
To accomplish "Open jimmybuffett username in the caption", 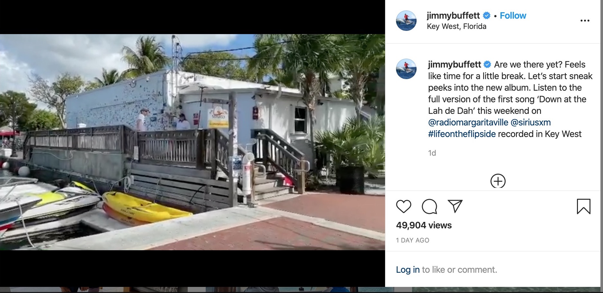I will 455,64.
